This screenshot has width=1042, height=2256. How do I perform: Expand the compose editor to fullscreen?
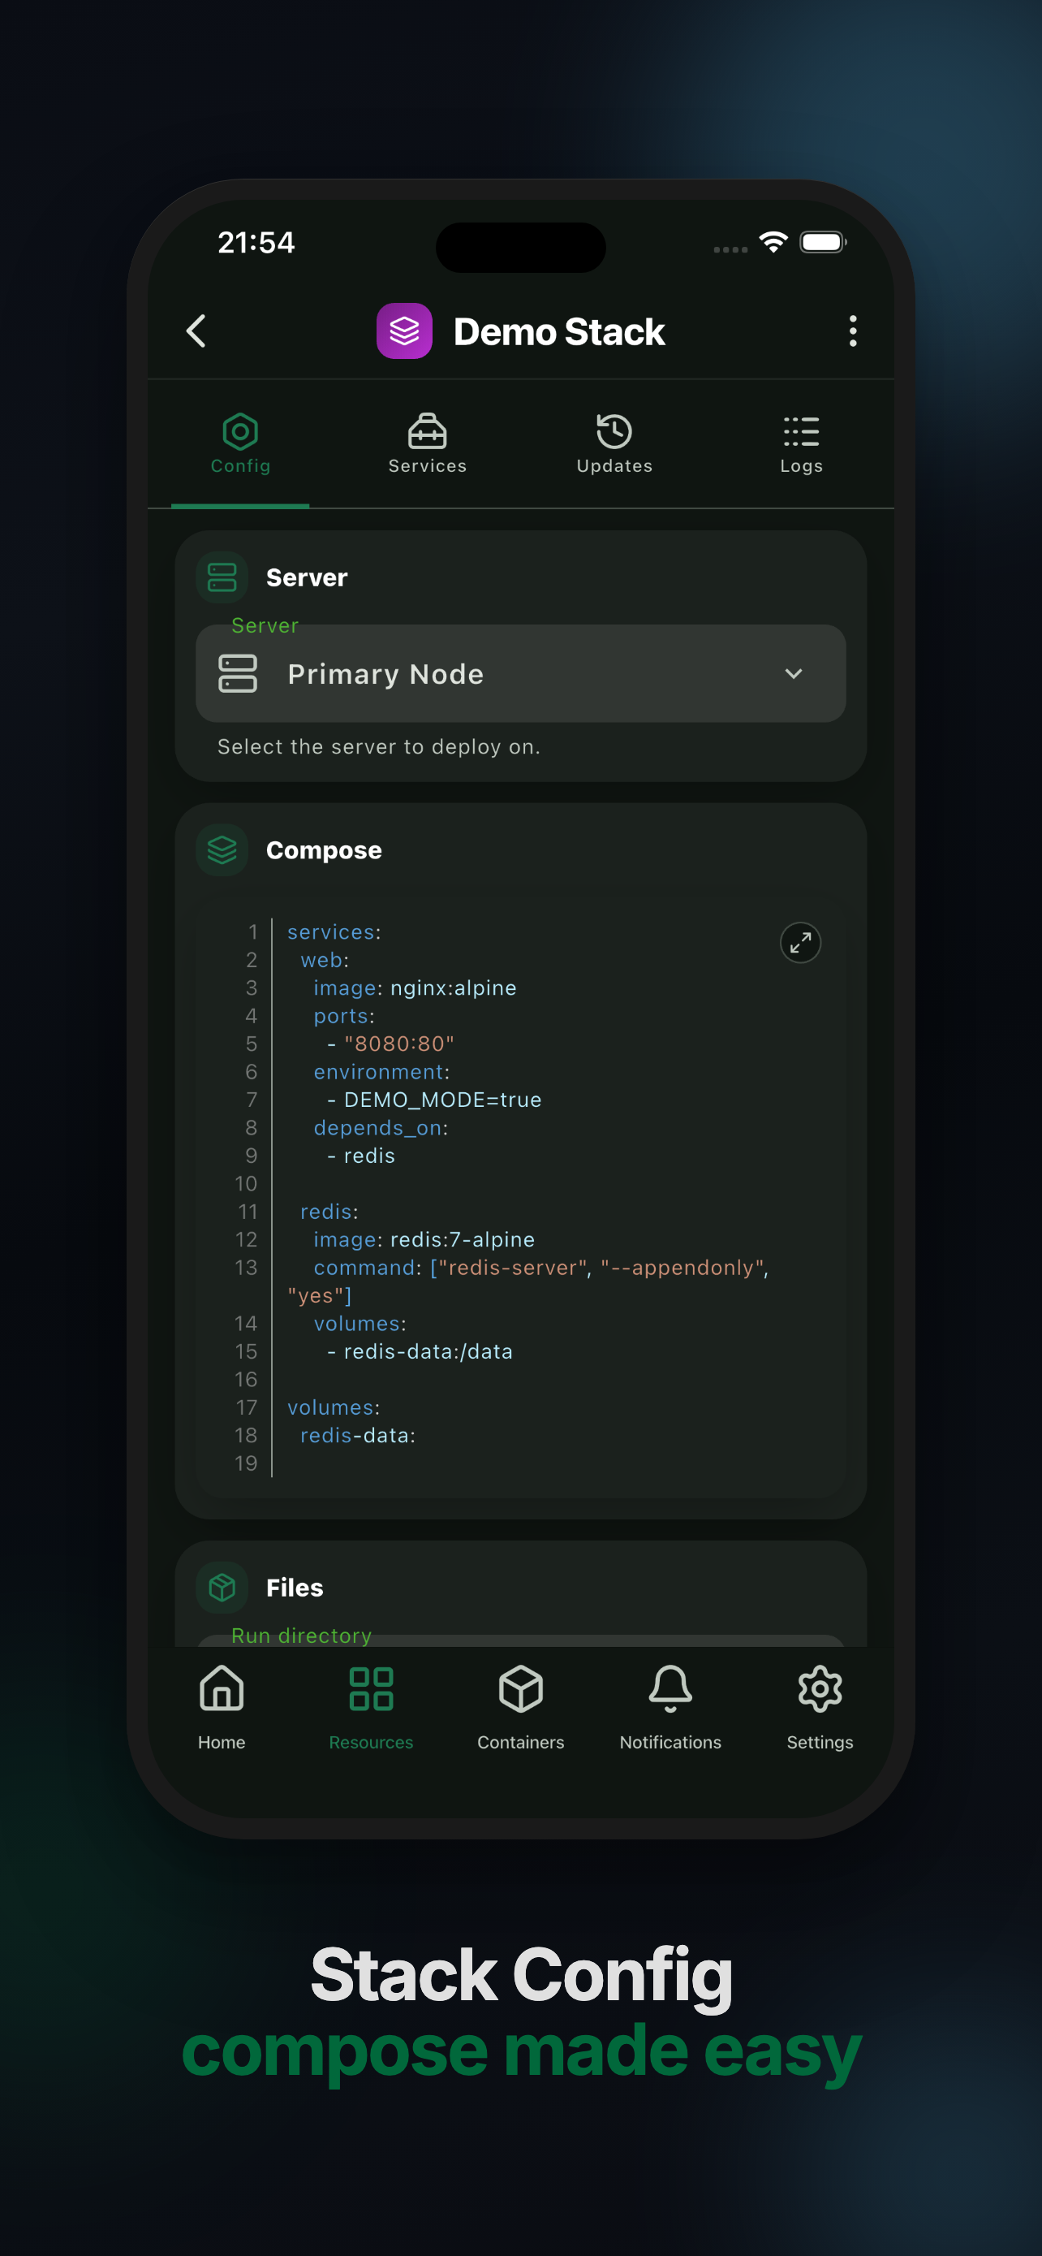click(x=799, y=942)
